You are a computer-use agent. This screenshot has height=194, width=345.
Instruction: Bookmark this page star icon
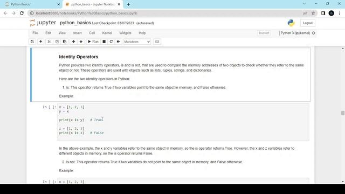tap(313, 13)
